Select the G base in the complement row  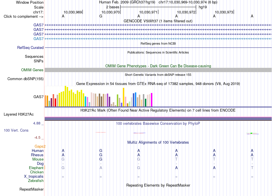101,16
